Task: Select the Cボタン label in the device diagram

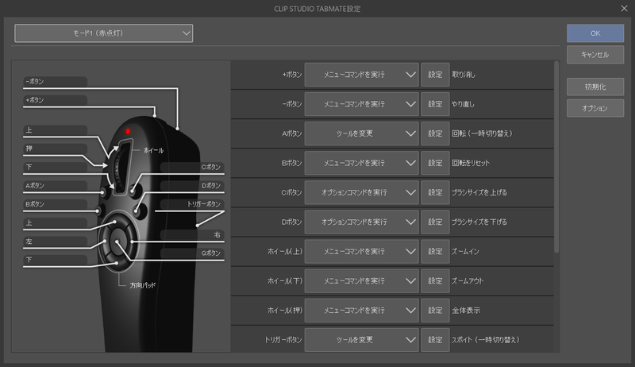Action: [192, 167]
